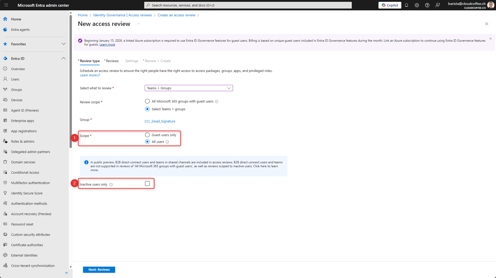
Task: Click the help question mark icon
Action: coord(427,5)
